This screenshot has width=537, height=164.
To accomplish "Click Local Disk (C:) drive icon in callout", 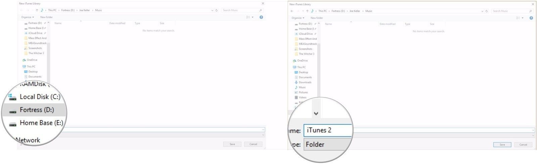I will (13, 97).
